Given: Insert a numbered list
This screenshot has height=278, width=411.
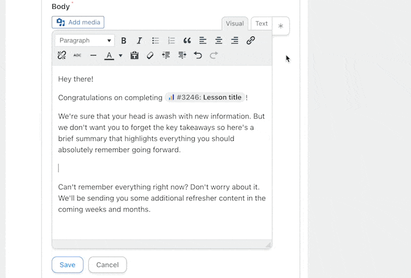Looking at the screenshot, I should [172, 41].
